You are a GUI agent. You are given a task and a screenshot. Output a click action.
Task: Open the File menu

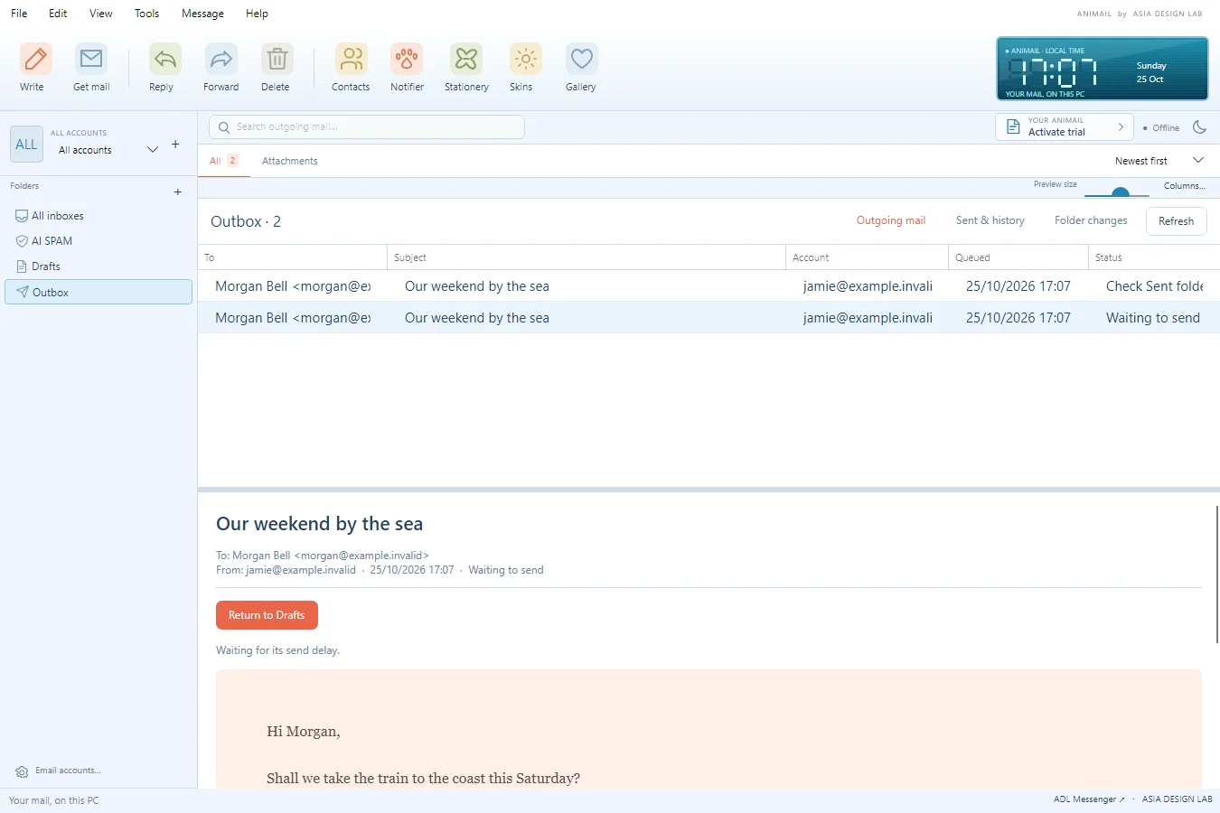point(19,14)
